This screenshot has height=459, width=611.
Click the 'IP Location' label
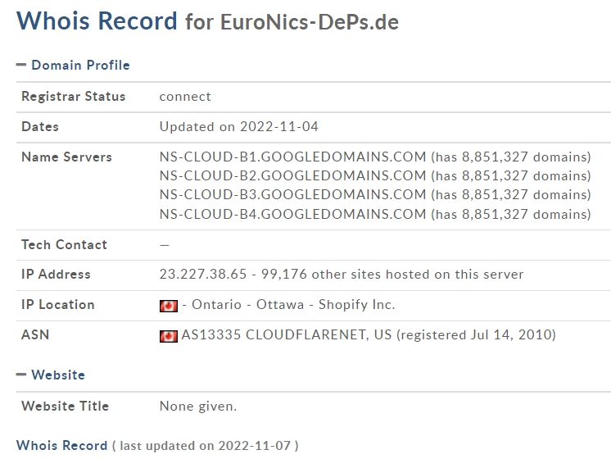[x=58, y=305]
